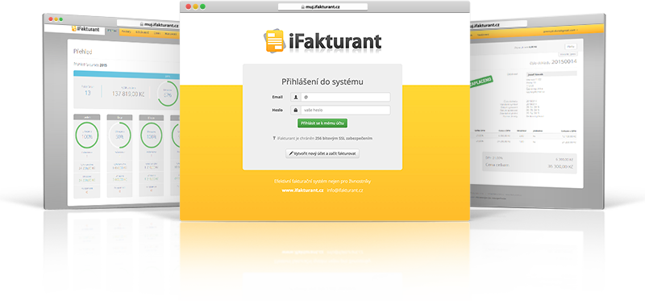Click the padlock icon beside the Heslo field
This screenshot has width=645, height=301.
[296, 111]
